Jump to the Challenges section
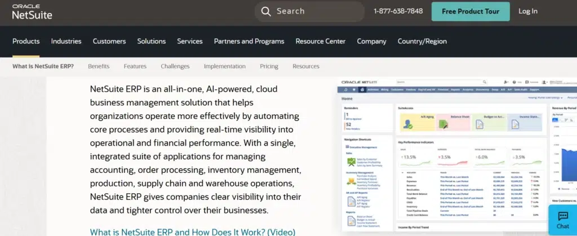The width and height of the screenshot is (577, 236). click(x=175, y=66)
